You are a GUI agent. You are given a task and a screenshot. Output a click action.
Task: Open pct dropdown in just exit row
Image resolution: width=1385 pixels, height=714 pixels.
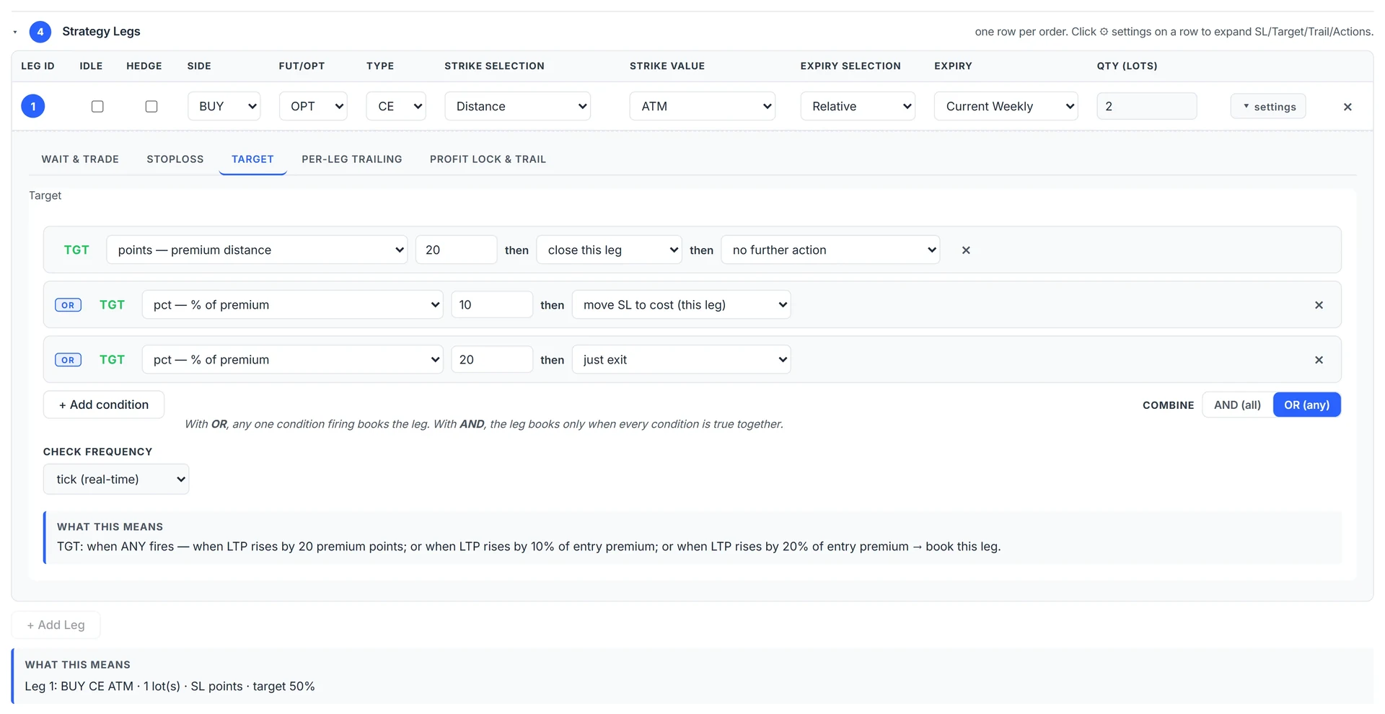pos(292,359)
